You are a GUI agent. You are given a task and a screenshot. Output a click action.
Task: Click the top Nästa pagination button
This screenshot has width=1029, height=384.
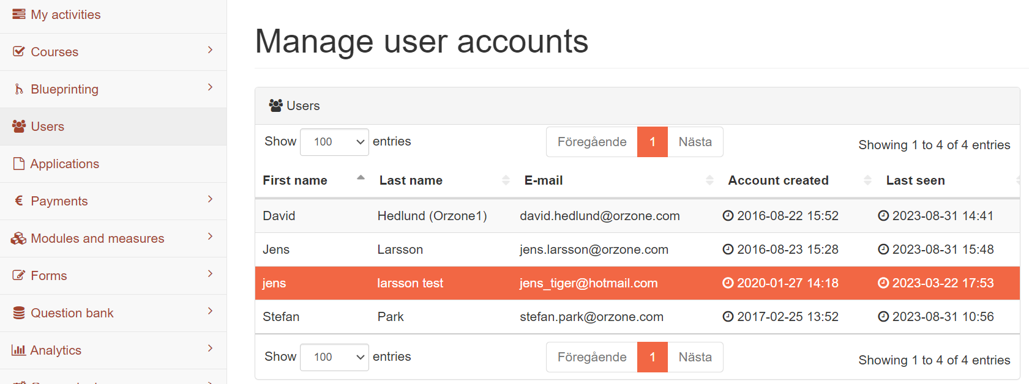coord(695,142)
